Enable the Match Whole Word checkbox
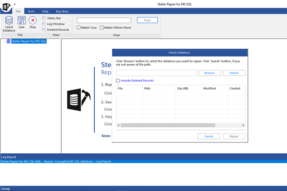 point(102,28)
